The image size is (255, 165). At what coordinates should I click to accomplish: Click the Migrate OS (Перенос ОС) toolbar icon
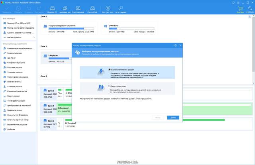pyautogui.click(x=52, y=10)
